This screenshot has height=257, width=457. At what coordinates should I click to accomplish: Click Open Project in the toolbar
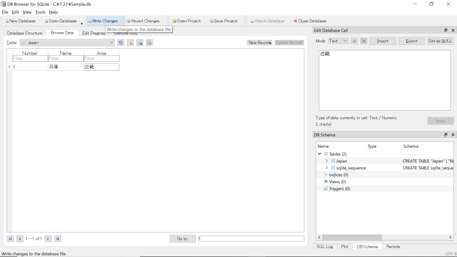[187, 21]
